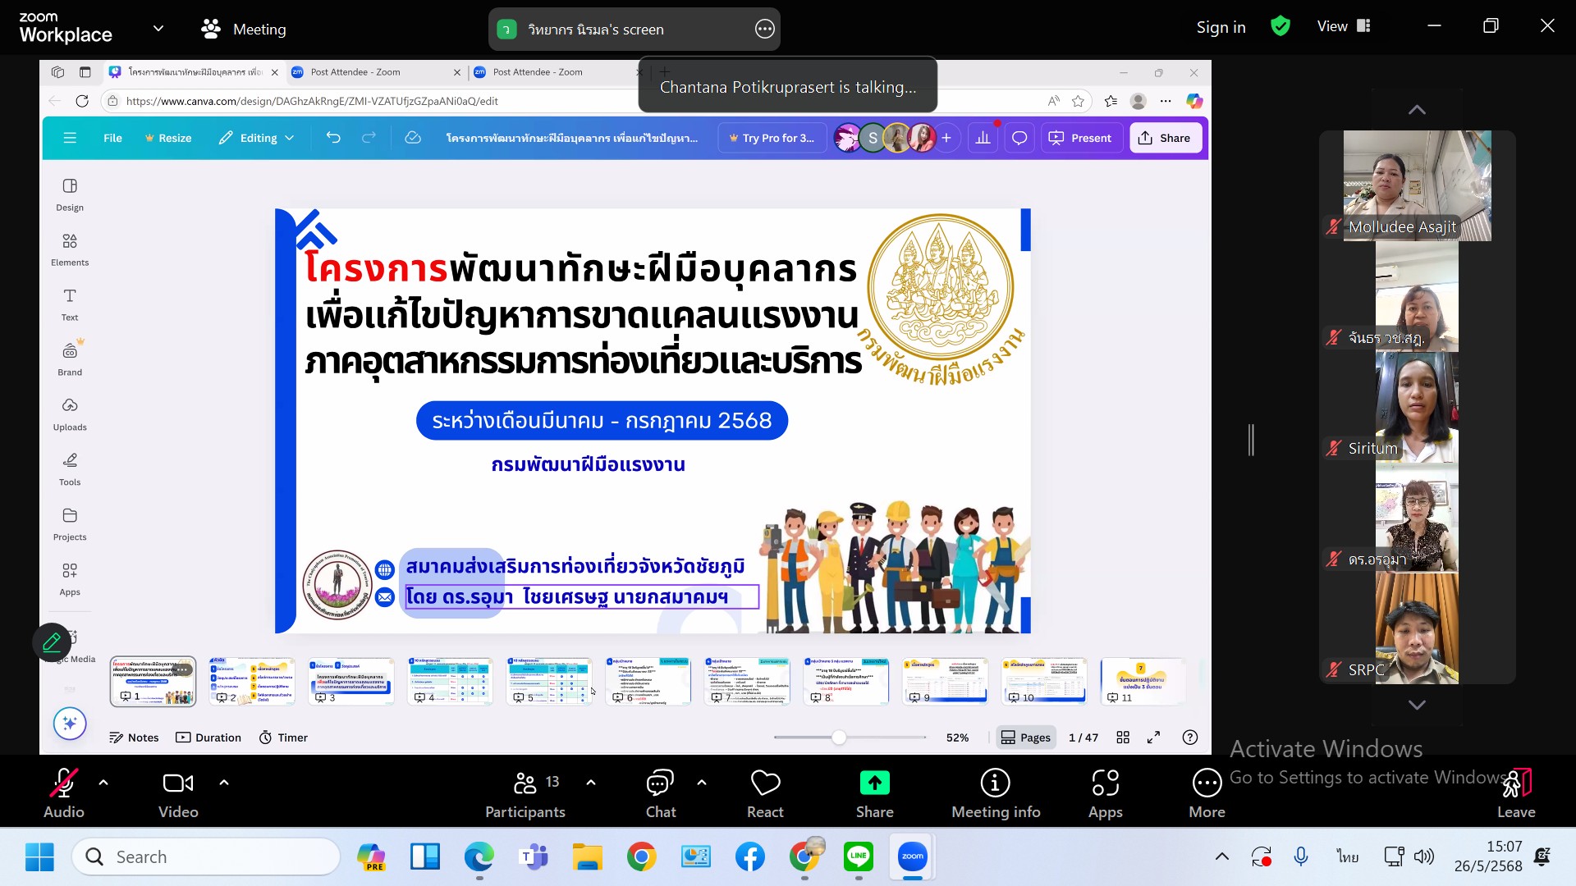
Task: Open Copilot icon in Edge
Action: point(1194,101)
